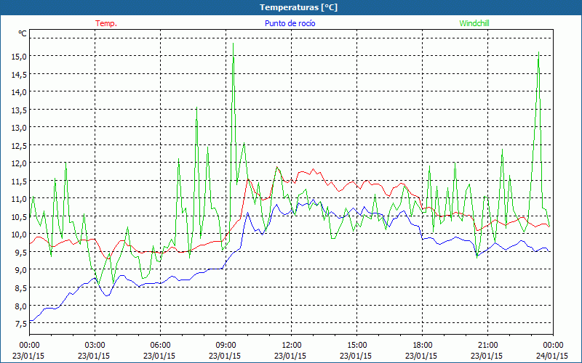The width and height of the screenshot is (582, 363).
Task: Click the 13,5 y-axis value
Action: coord(19,110)
